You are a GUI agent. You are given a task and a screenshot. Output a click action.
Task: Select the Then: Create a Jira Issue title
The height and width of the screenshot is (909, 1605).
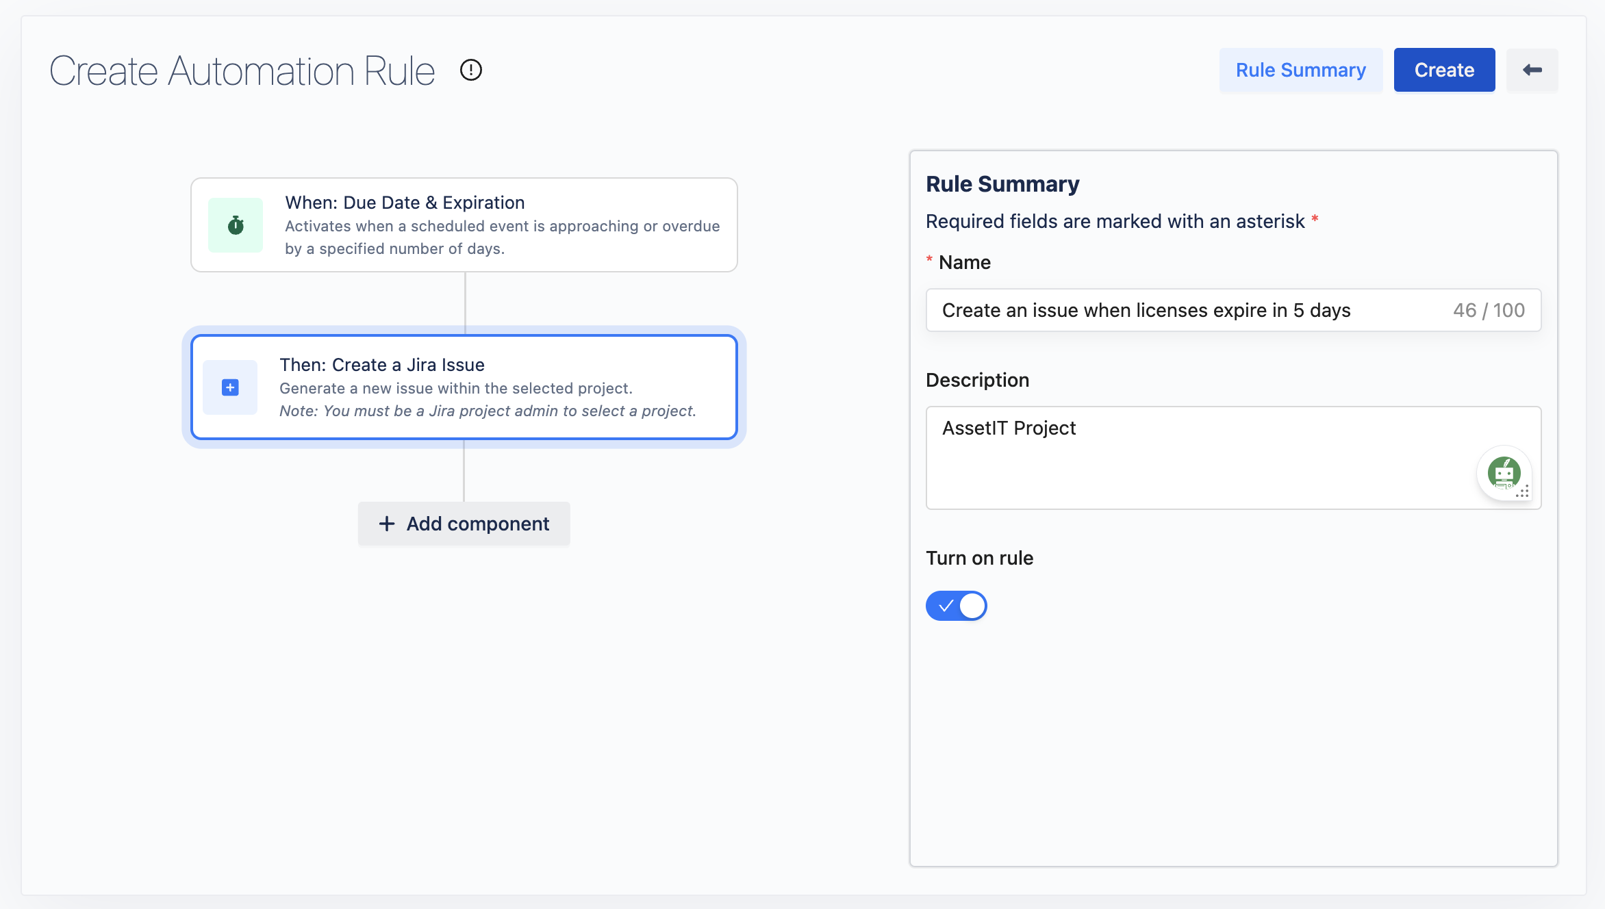(x=382, y=365)
